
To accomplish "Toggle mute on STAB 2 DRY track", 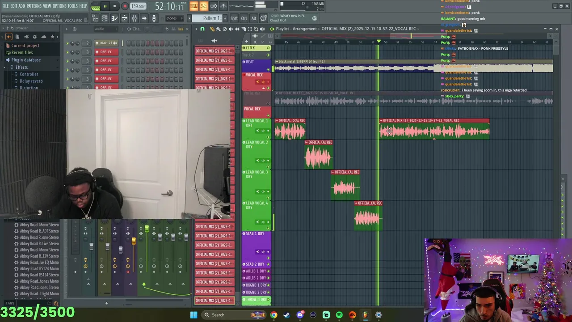I will [269, 264].
